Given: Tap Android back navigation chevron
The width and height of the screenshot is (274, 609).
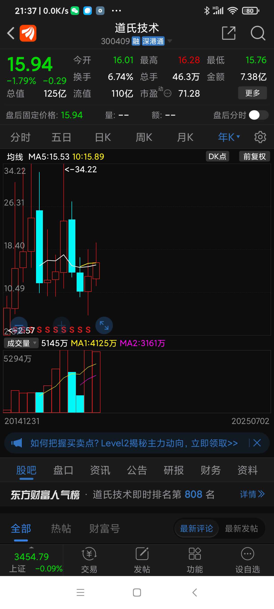Looking at the screenshot, I should tap(195, 593).
